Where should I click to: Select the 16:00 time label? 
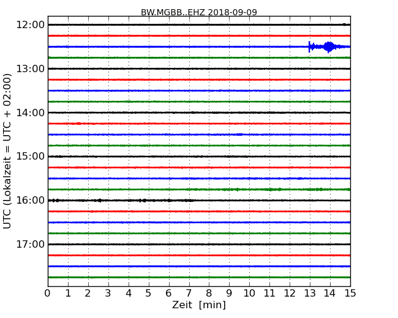30,201
